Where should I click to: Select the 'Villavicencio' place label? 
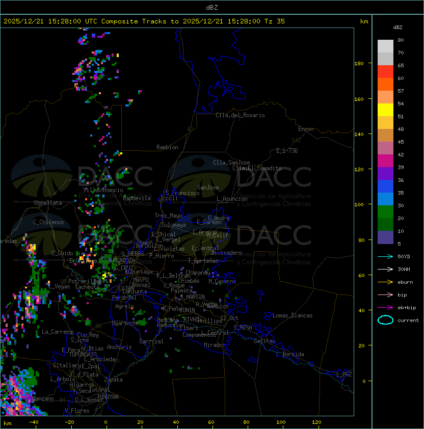pyautogui.click(x=103, y=190)
